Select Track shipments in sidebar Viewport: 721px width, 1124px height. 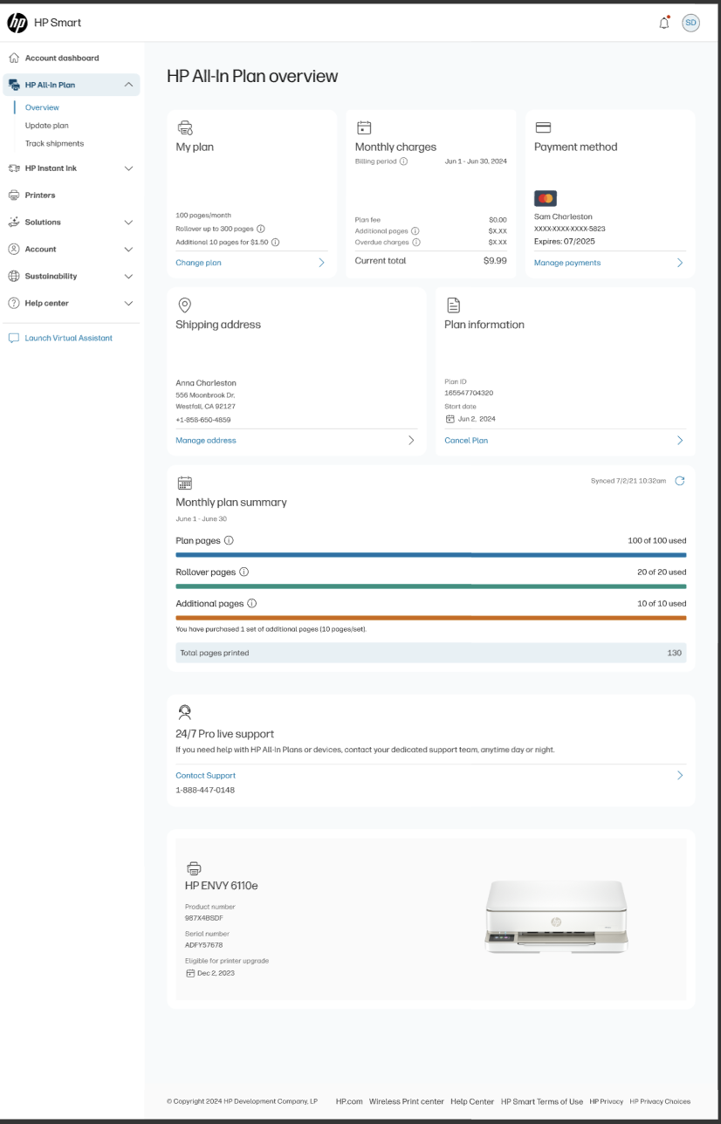pyautogui.click(x=54, y=143)
